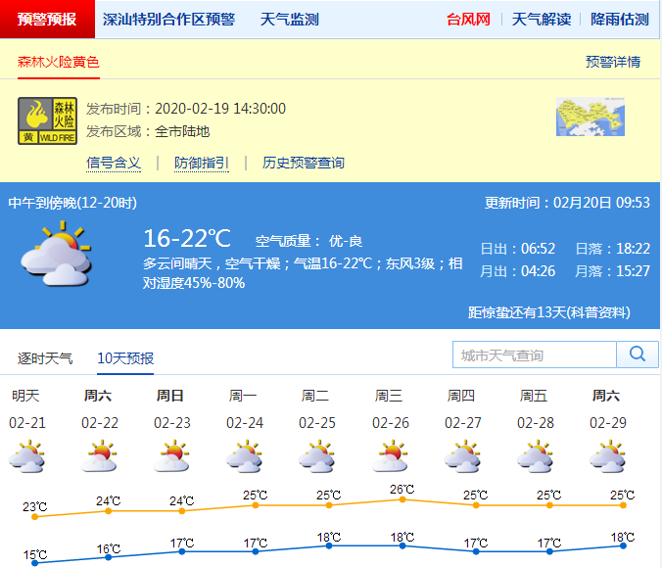662x568 pixels.
Task: Click the weather icon for 02-22 Saturday
Action: (x=99, y=457)
